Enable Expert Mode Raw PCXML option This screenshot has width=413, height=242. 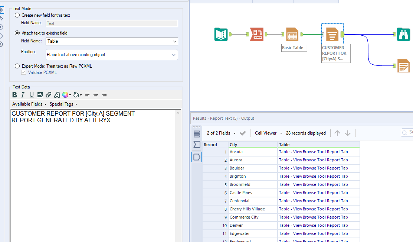(16, 67)
